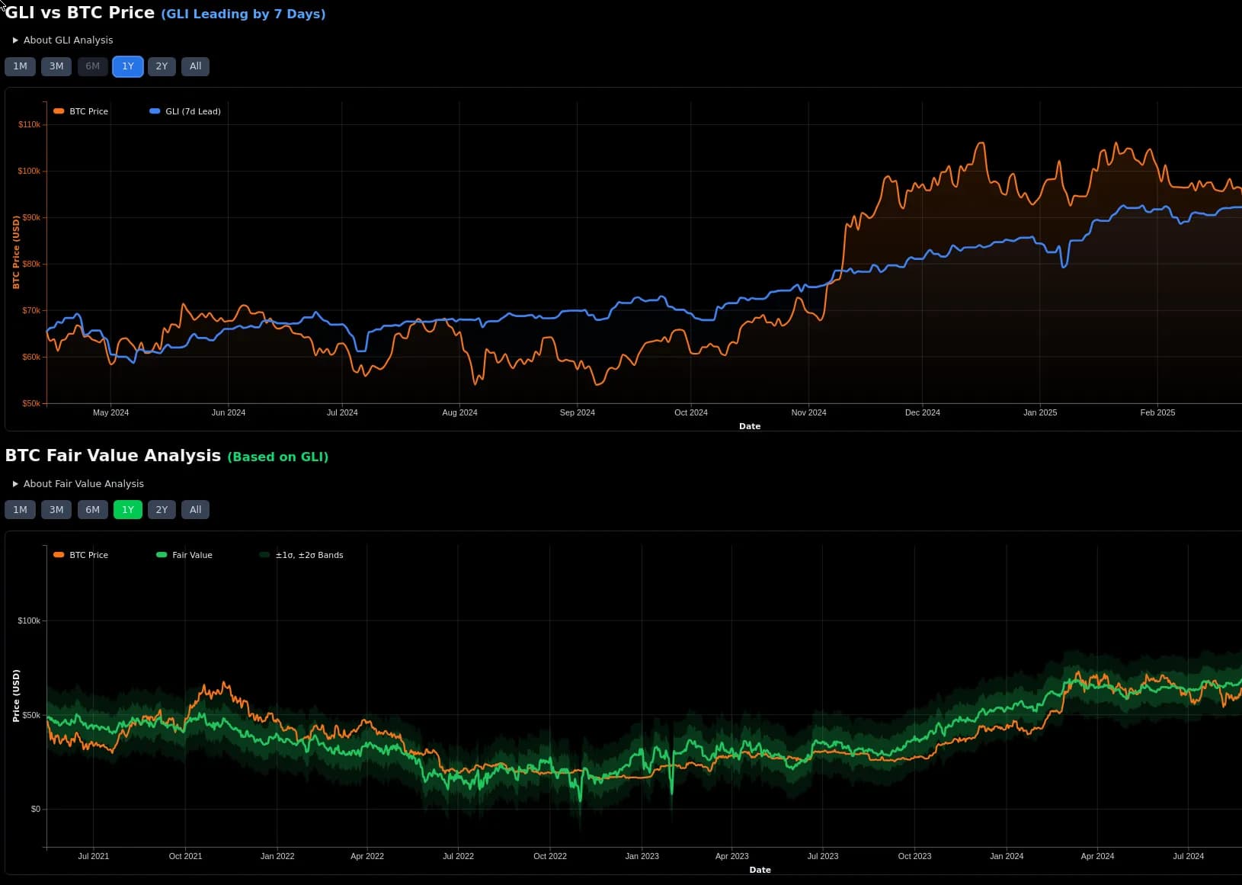Select 3M range on GLI vs BTC chart

tap(56, 66)
